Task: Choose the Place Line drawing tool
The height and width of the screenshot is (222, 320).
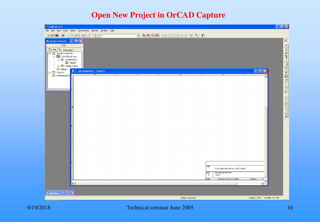Action: coord(286,96)
